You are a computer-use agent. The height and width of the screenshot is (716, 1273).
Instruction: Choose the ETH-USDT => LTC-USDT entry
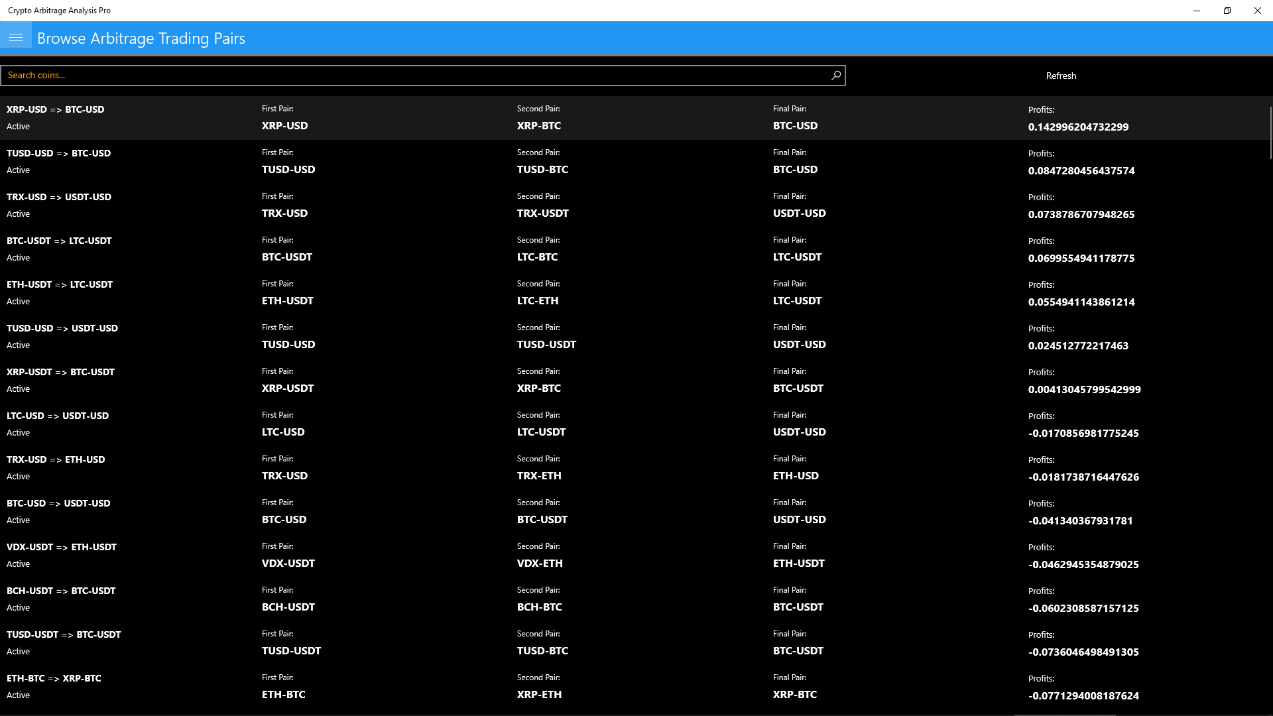point(60,285)
